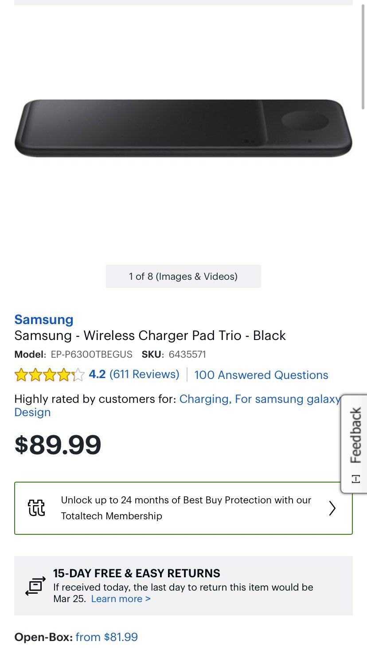Click the 4.2 rating score
The height and width of the screenshot is (653, 367).
97,375
